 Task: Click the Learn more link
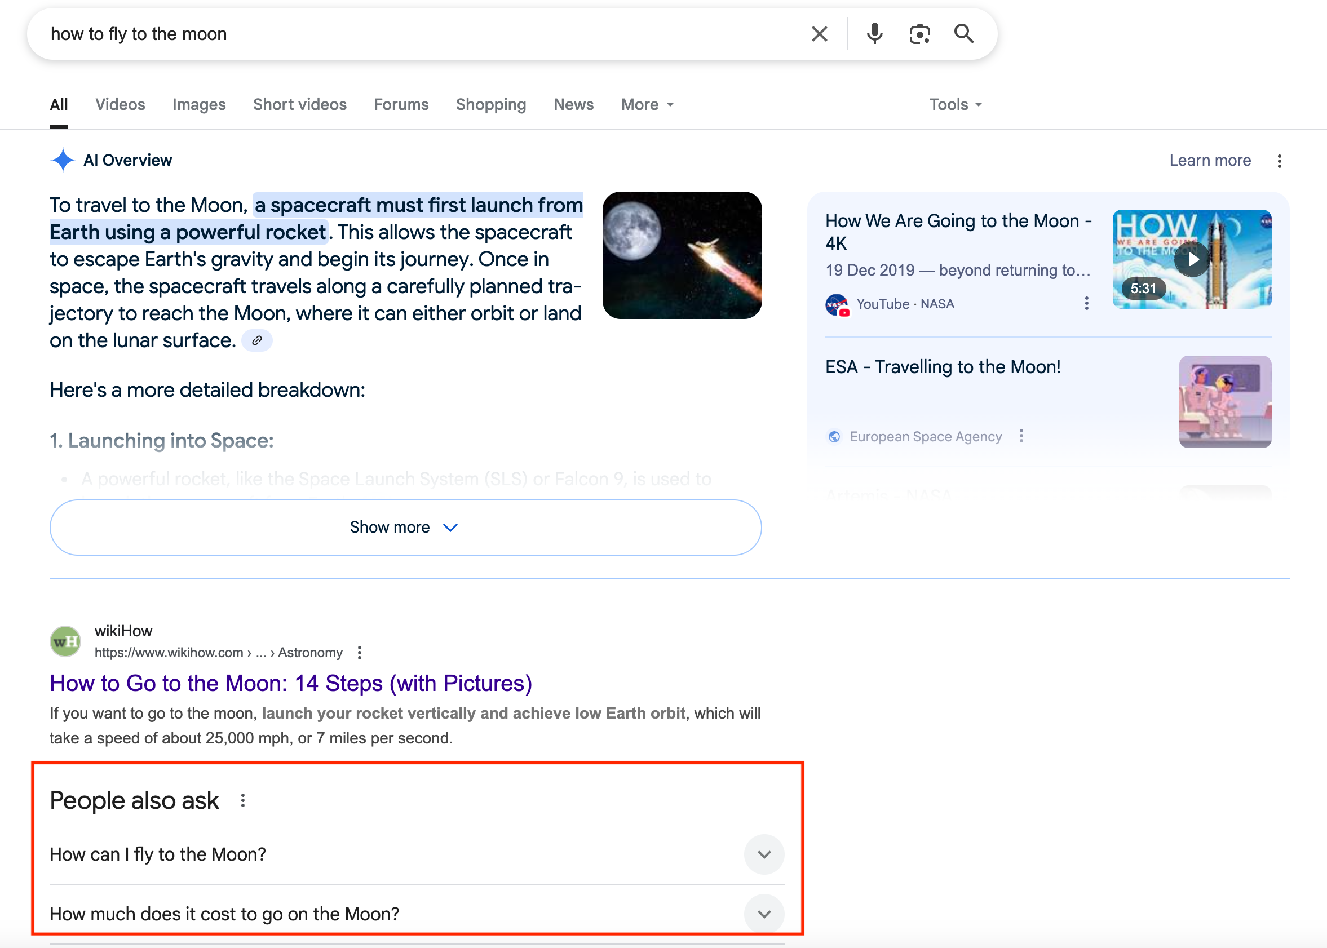click(1210, 161)
